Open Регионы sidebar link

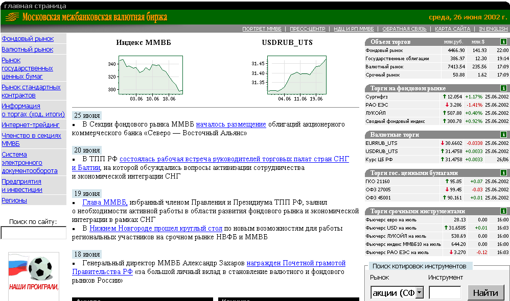pos(14,200)
